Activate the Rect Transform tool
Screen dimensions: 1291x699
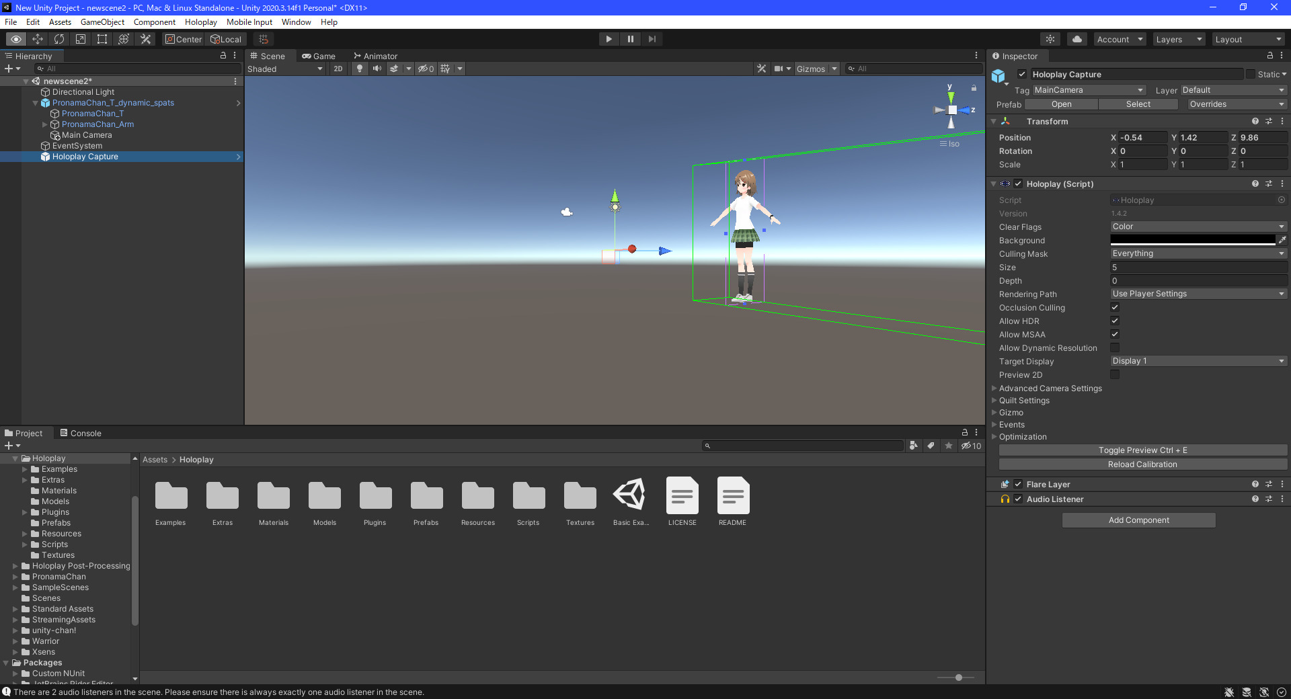pos(102,39)
